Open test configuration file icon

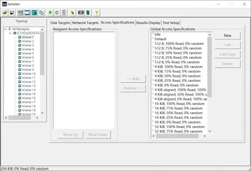(x=5, y=13)
